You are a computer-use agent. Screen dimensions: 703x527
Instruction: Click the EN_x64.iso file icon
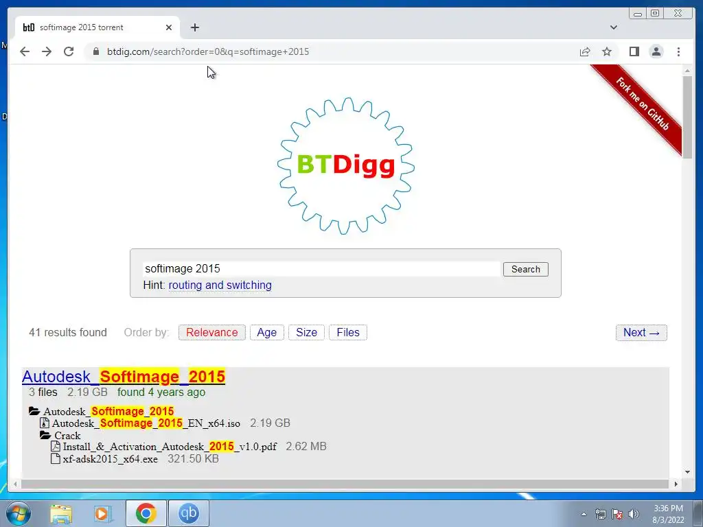45,423
